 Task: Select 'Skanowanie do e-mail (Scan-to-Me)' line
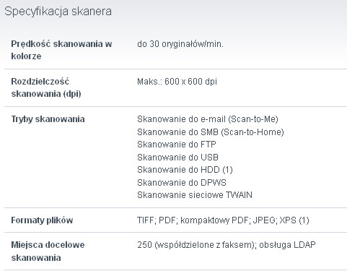[x=208, y=119]
